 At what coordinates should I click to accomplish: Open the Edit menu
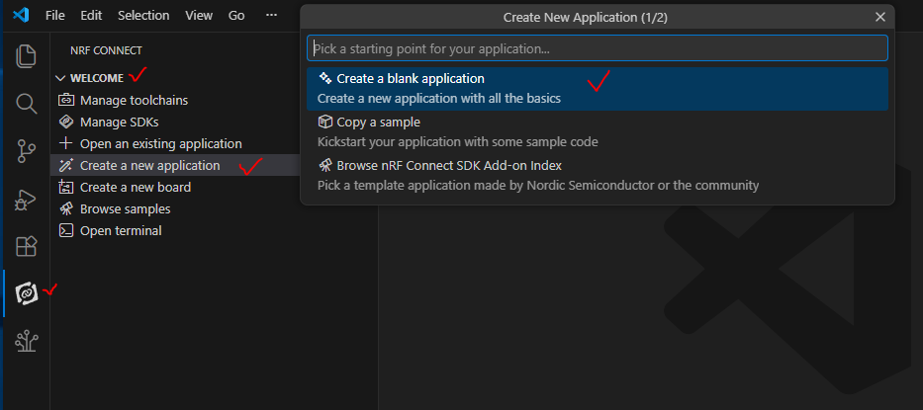pos(91,15)
